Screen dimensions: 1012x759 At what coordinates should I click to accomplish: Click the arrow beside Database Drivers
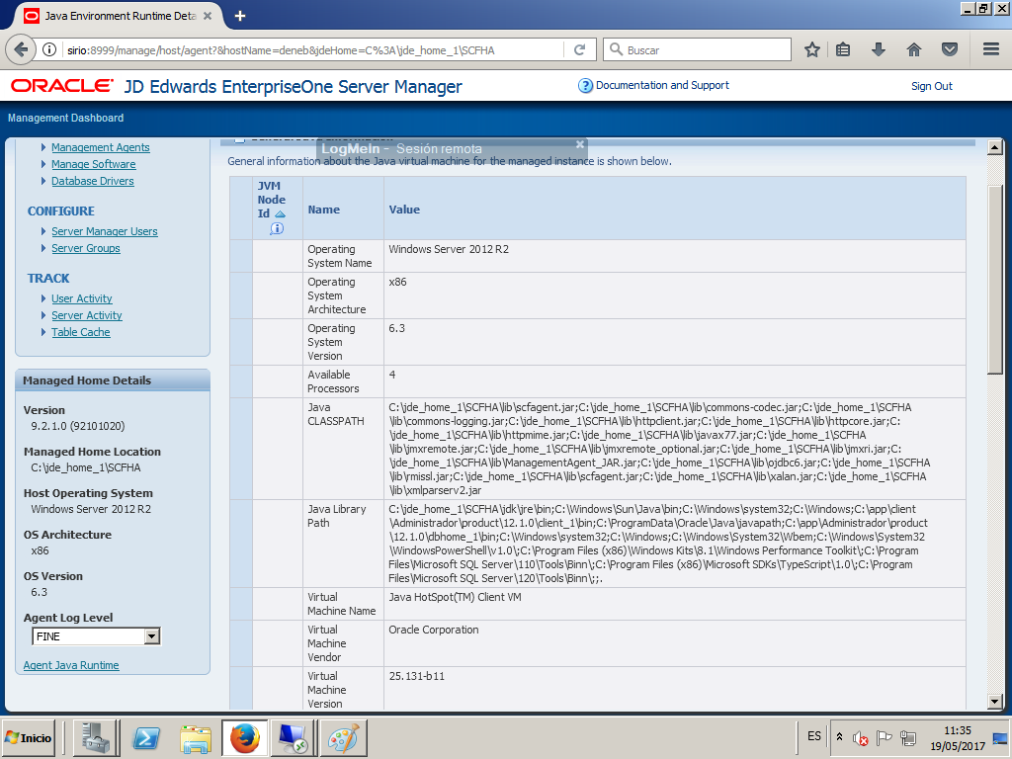[43, 181]
